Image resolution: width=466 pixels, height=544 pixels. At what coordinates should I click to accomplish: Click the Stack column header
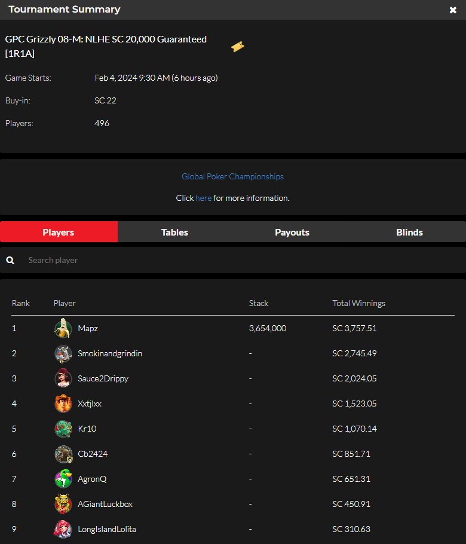[259, 303]
